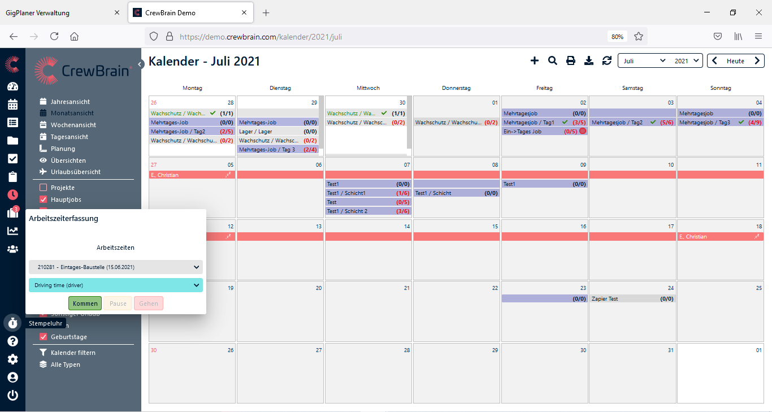
Task: Open the Stempeluhr stopwatch icon
Action: click(12, 323)
